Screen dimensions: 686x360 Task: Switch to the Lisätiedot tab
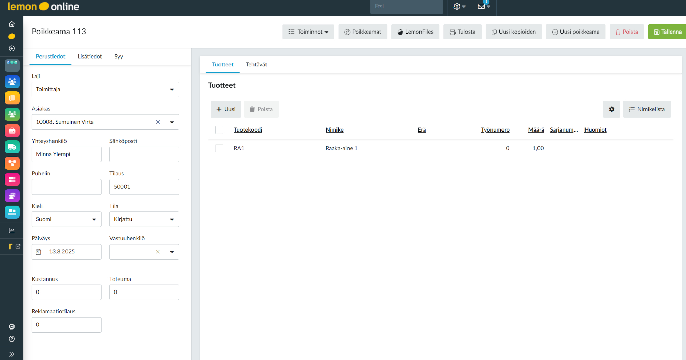point(90,57)
